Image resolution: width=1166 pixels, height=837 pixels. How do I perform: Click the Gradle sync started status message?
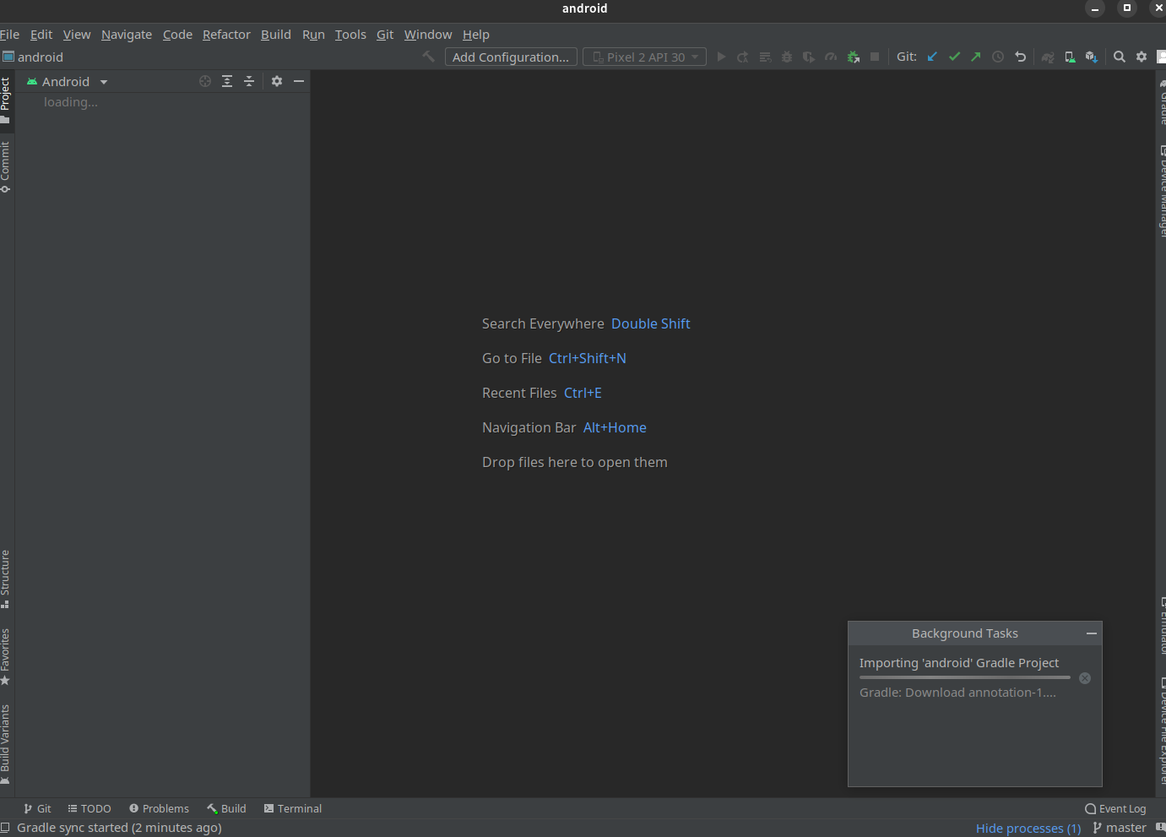tap(119, 828)
